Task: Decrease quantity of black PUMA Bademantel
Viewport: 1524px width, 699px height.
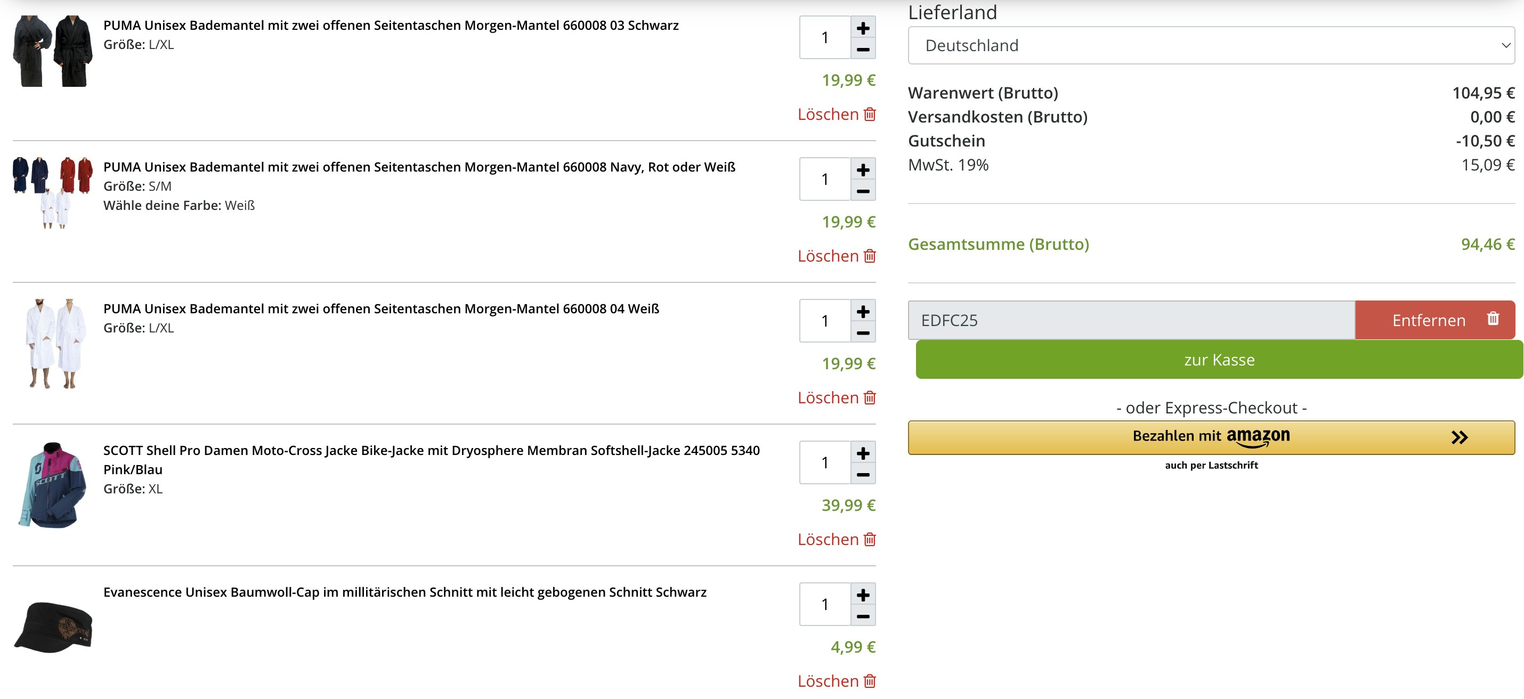Action: [x=863, y=49]
